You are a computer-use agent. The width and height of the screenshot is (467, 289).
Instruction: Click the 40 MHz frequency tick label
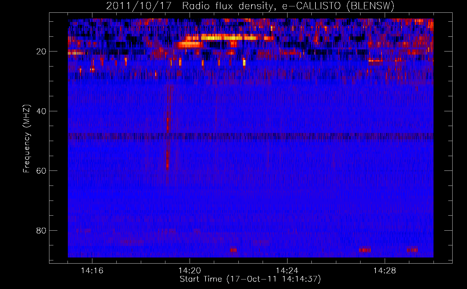click(x=41, y=111)
